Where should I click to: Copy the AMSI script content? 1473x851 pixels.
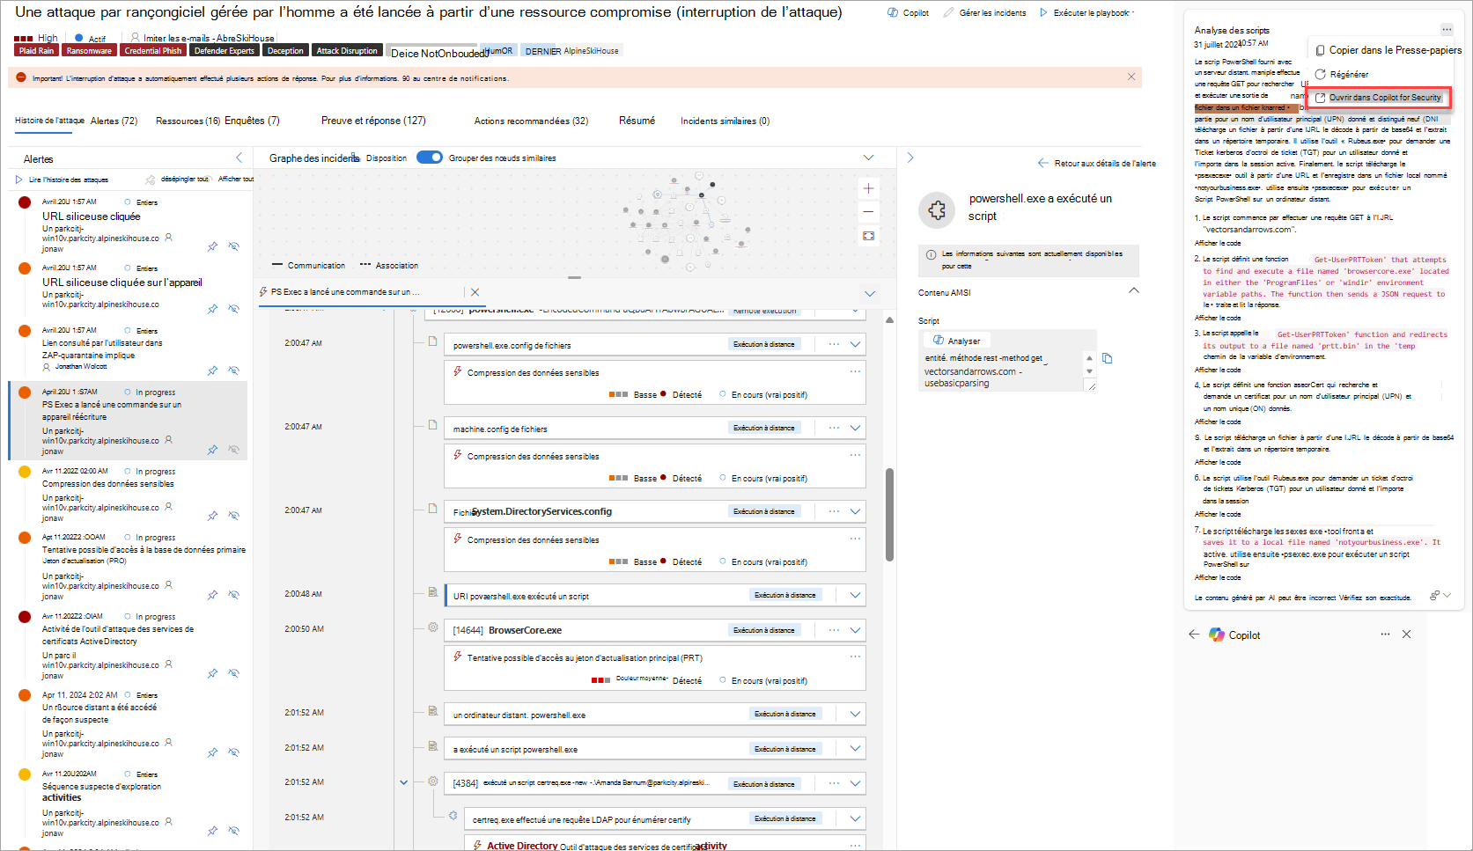click(1108, 358)
